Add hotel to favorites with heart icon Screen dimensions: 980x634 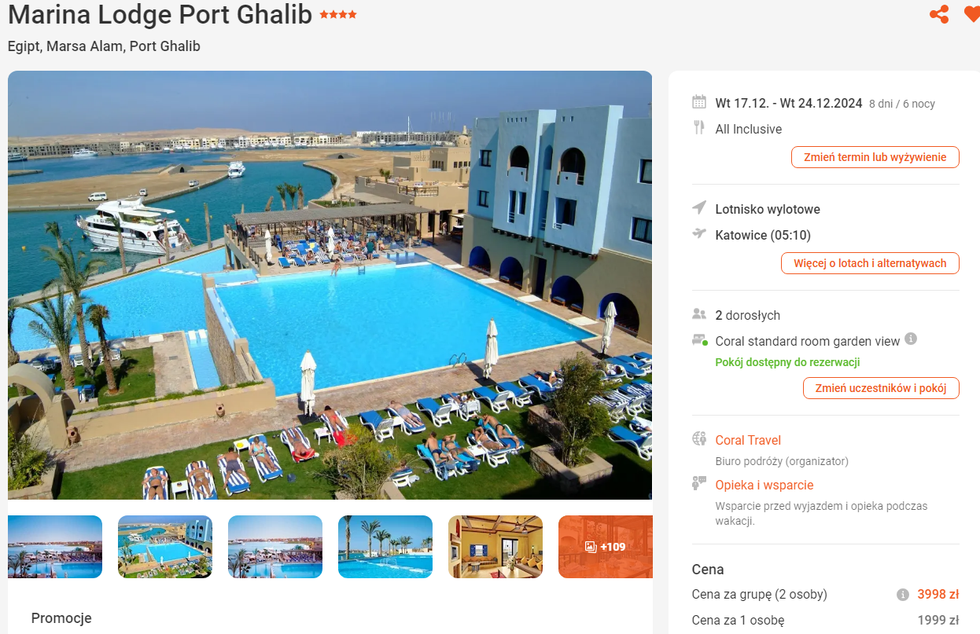[x=972, y=14]
